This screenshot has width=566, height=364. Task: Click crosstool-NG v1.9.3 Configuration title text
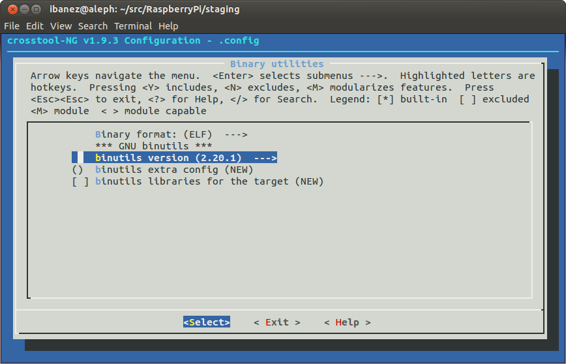coord(133,40)
